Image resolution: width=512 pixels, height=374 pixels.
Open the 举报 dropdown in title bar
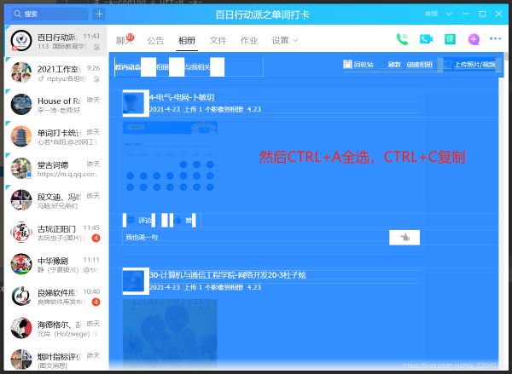coord(437,14)
